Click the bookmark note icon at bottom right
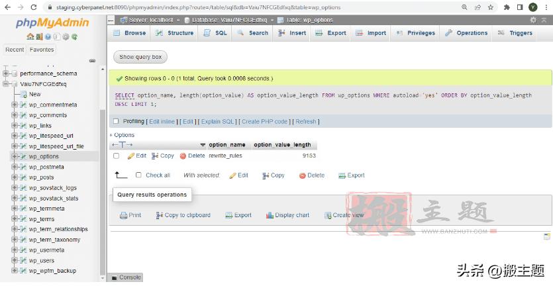The height and width of the screenshot is (286, 553). pyautogui.click(x=546, y=236)
